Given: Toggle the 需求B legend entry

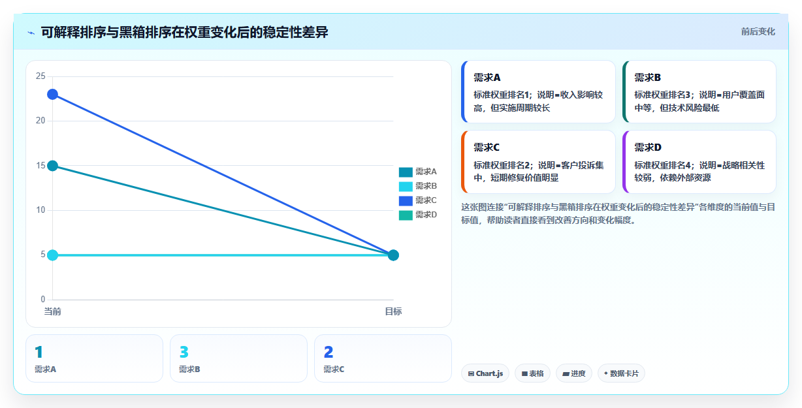Looking at the screenshot, I should pos(417,186).
